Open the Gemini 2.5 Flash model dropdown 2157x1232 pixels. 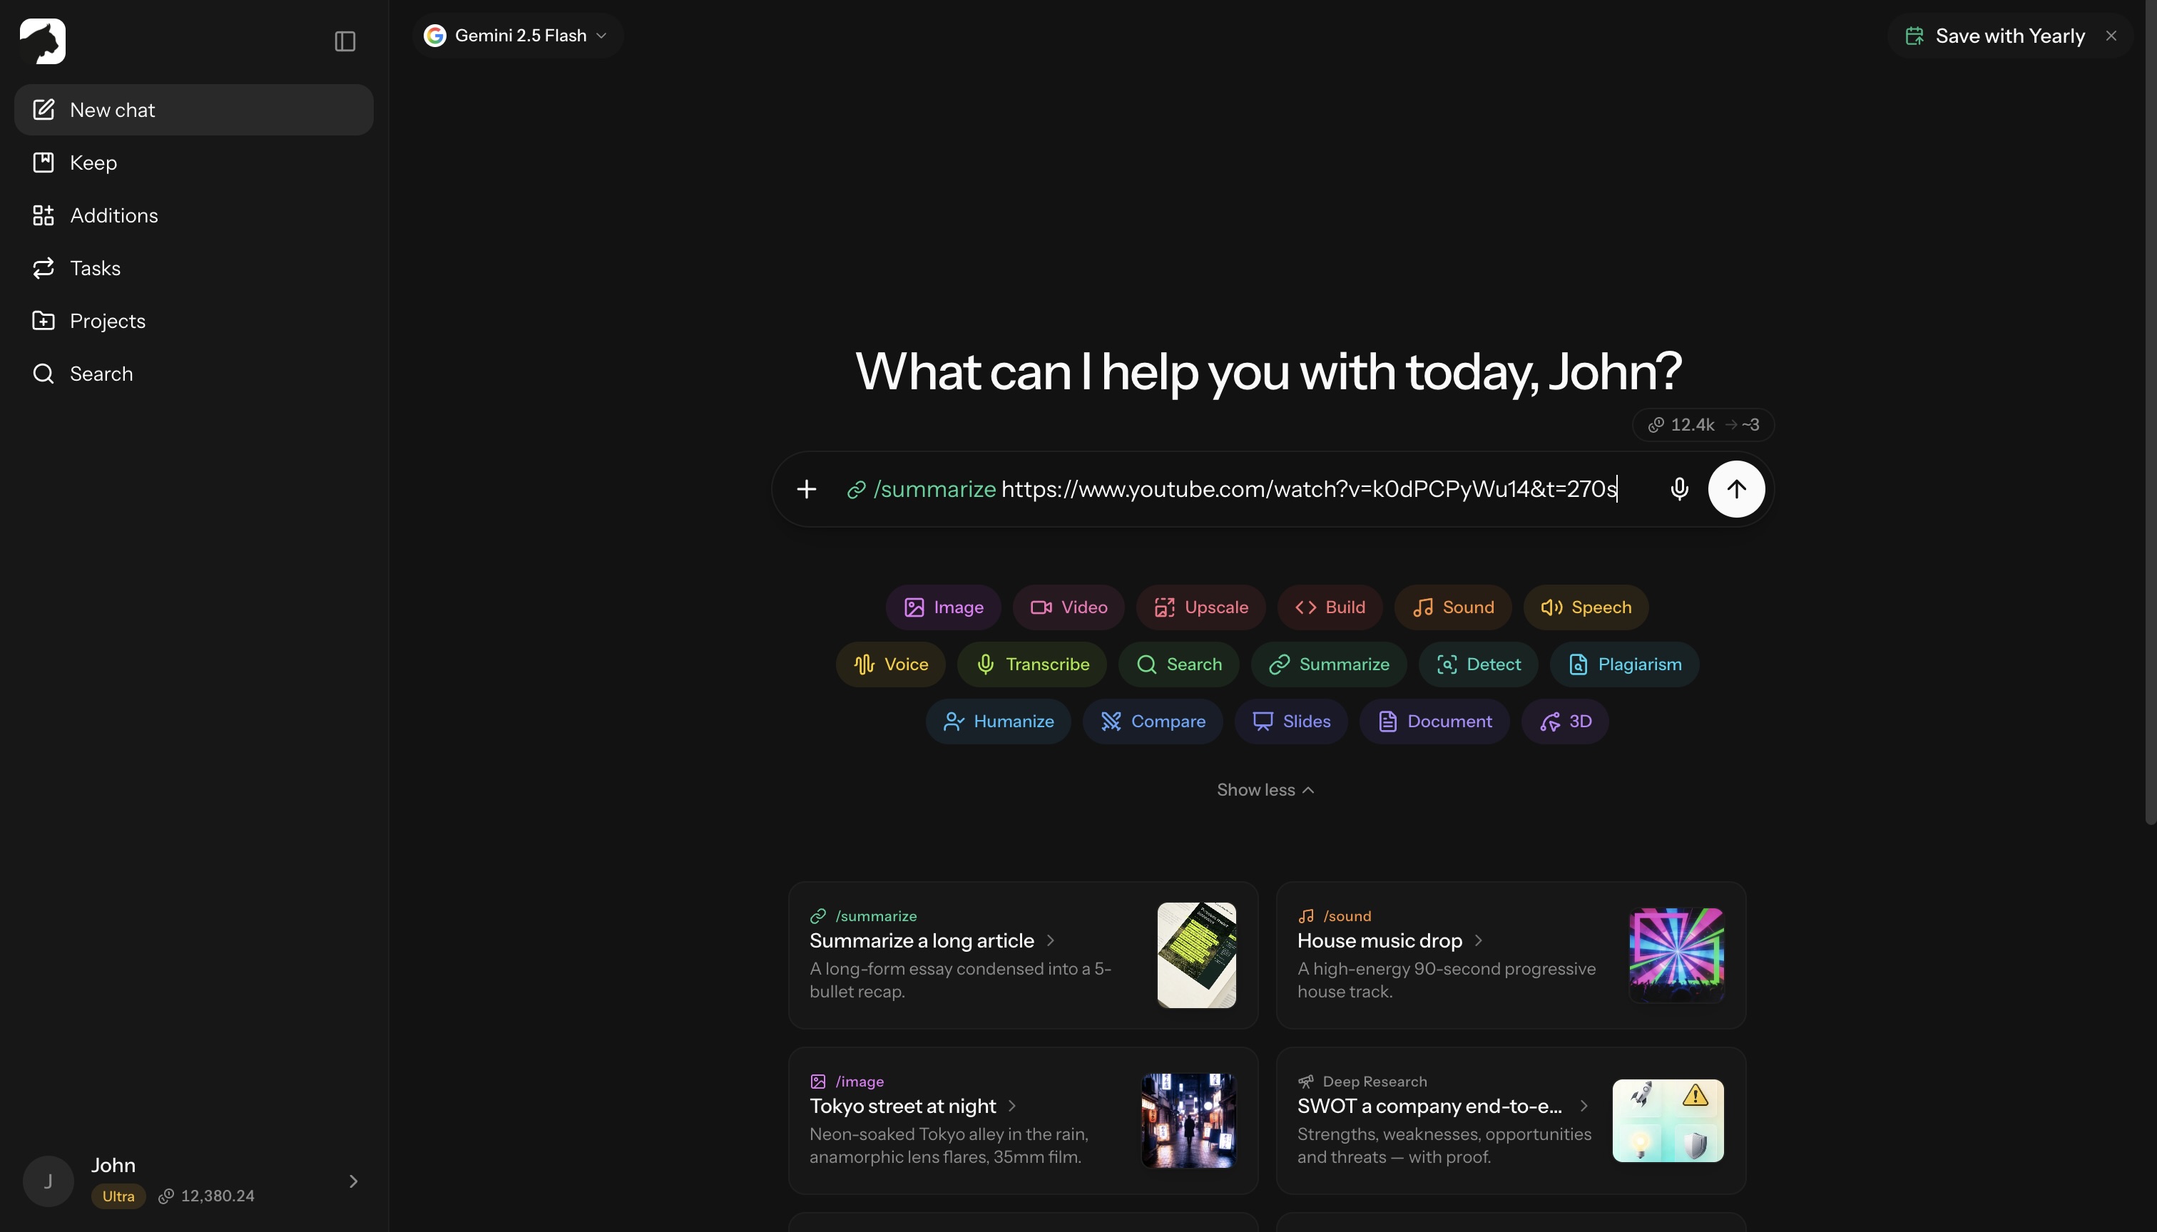pos(516,36)
